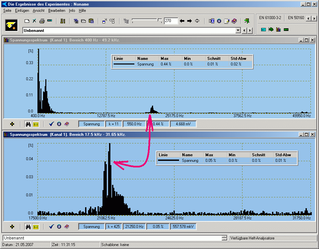
Task: Click the spinner on bottom Unbenannt field
Action: [x=224, y=238]
